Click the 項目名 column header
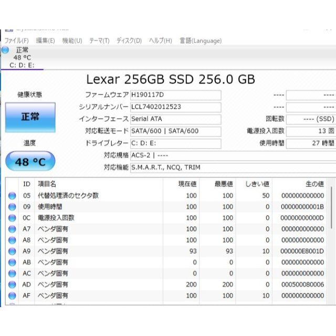 coord(99,184)
